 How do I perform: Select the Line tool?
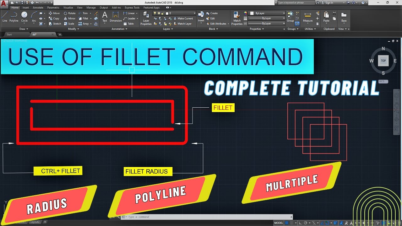click(5, 17)
